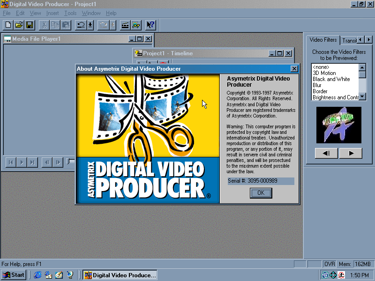Click the scissors and film splash image

(x=148, y=139)
